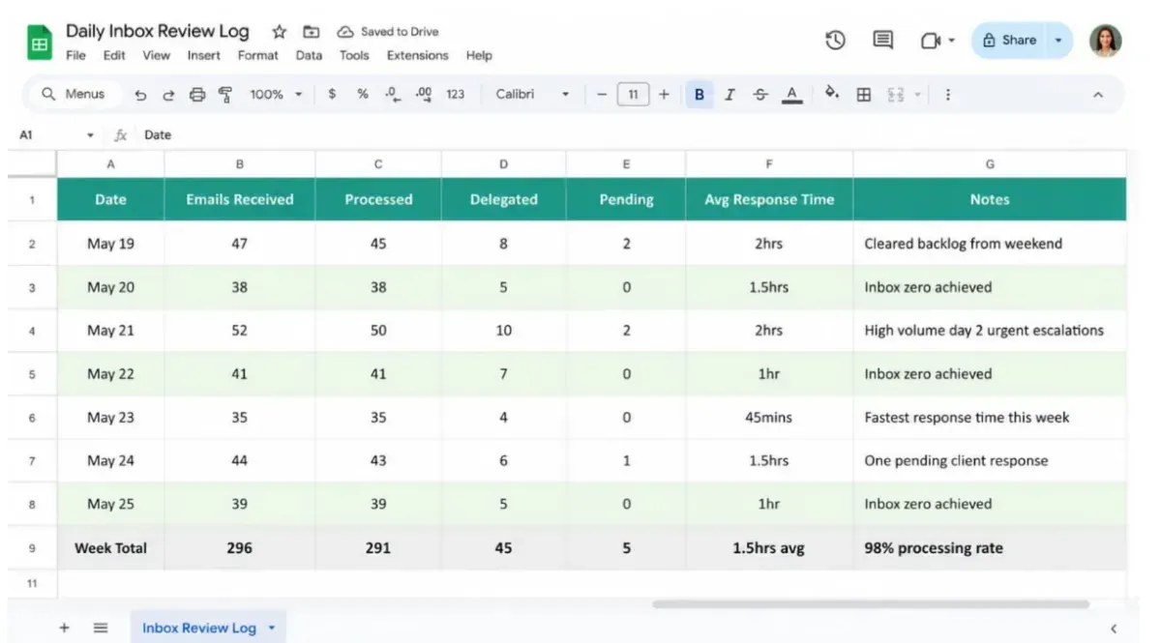Viewport: 1161px width, 643px height.
Task: Open the Inbox Review Log tab menu arrow
Action: tap(272, 628)
